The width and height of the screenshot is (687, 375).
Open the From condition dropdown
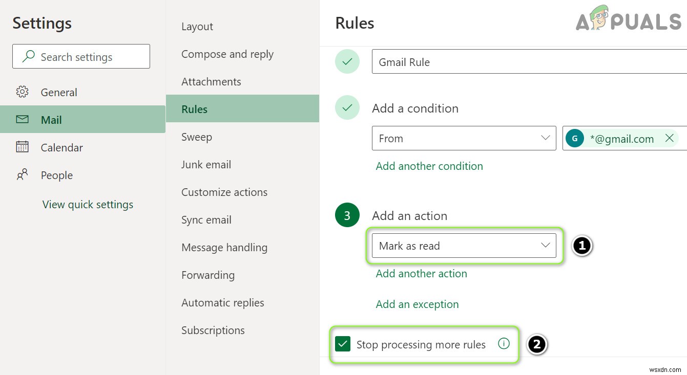pos(464,138)
